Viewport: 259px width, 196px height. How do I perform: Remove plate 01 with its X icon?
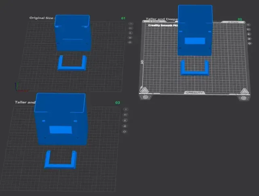click(x=131, y=23)
